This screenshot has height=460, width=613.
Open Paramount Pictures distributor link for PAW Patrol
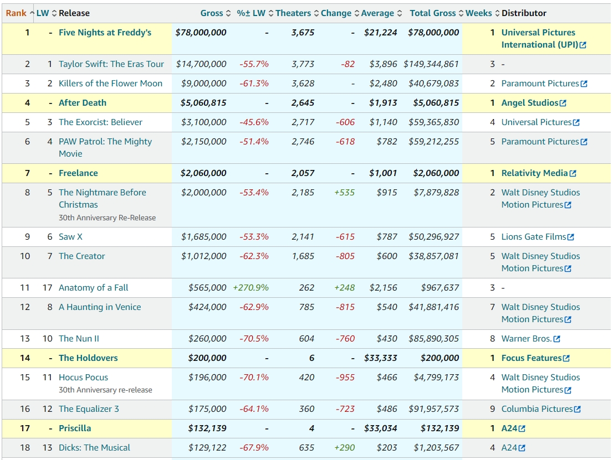pyautogui.click(x=540, y=142)
